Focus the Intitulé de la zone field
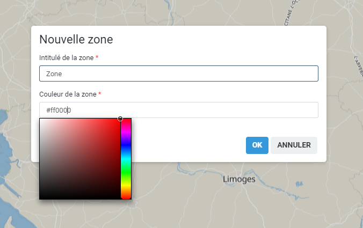Image resolution: width=363 pixels, height=228 pixels. coord(178,73)
